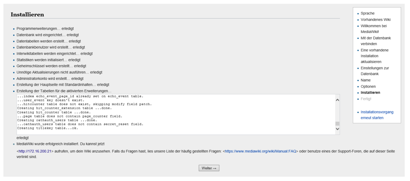Open Willkommen bei MediaWiki! step

coord(374,29)
